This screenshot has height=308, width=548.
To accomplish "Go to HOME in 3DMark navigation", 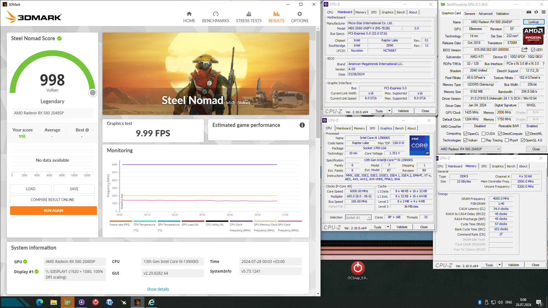I will pyautogui.click(x=189, y=17).
